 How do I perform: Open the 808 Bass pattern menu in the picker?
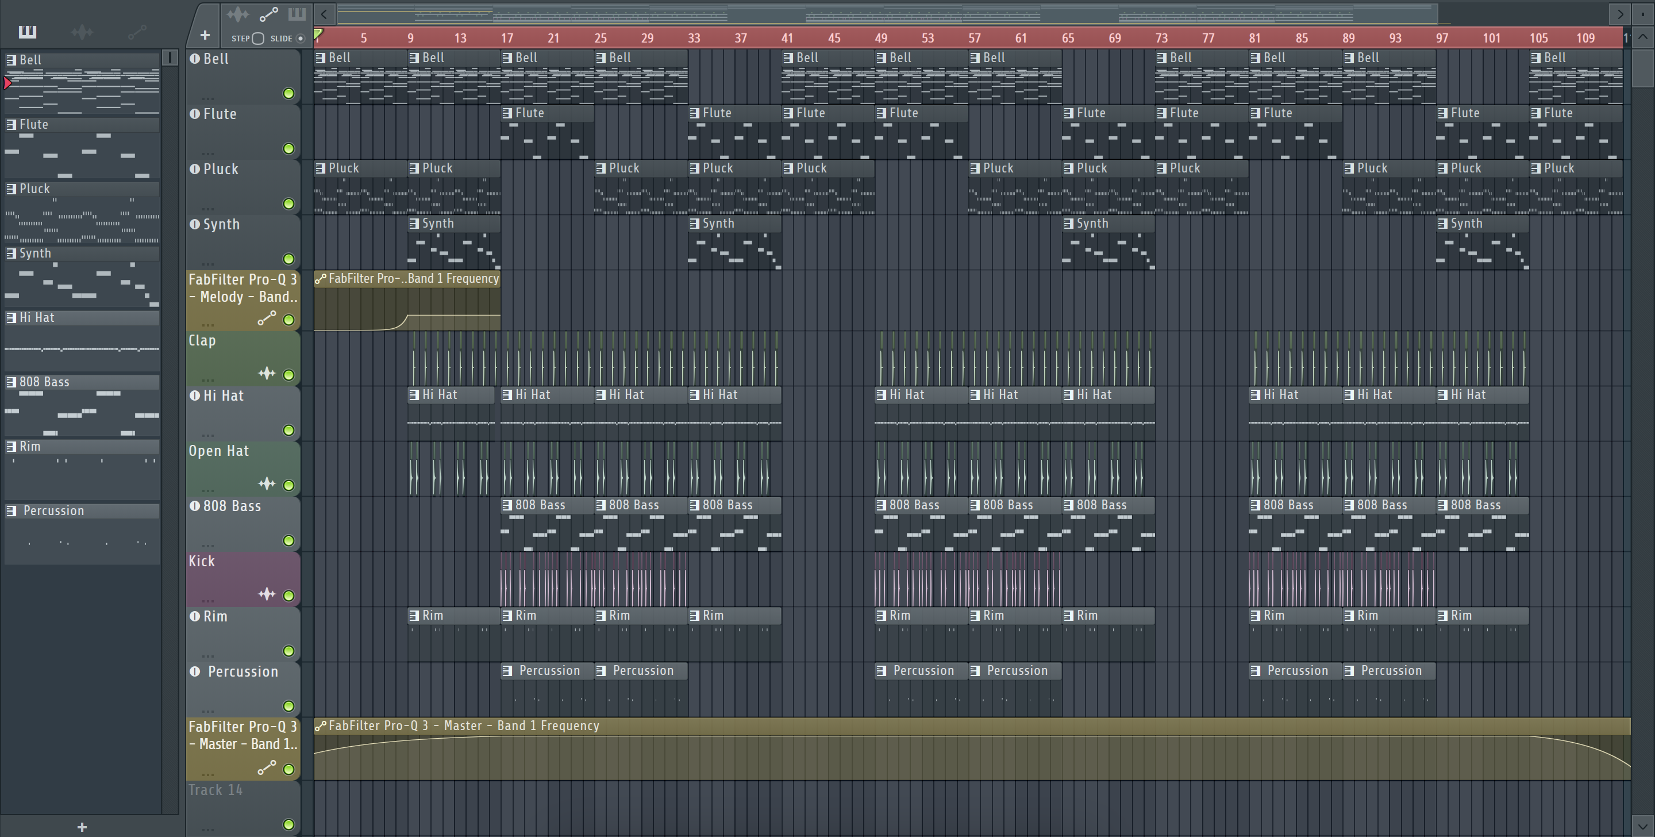[x=11, y=382]
